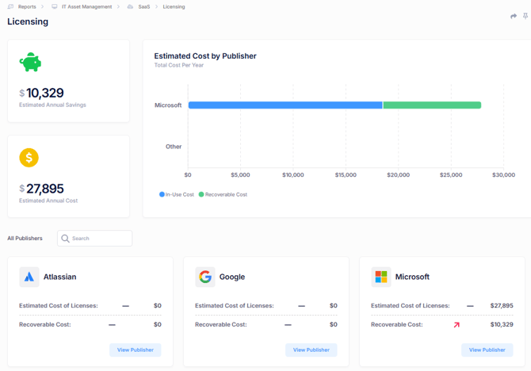This screenshot has height=371, width=531.
Task: Click the yellow dollar coin cost icon
Action: 29,158
